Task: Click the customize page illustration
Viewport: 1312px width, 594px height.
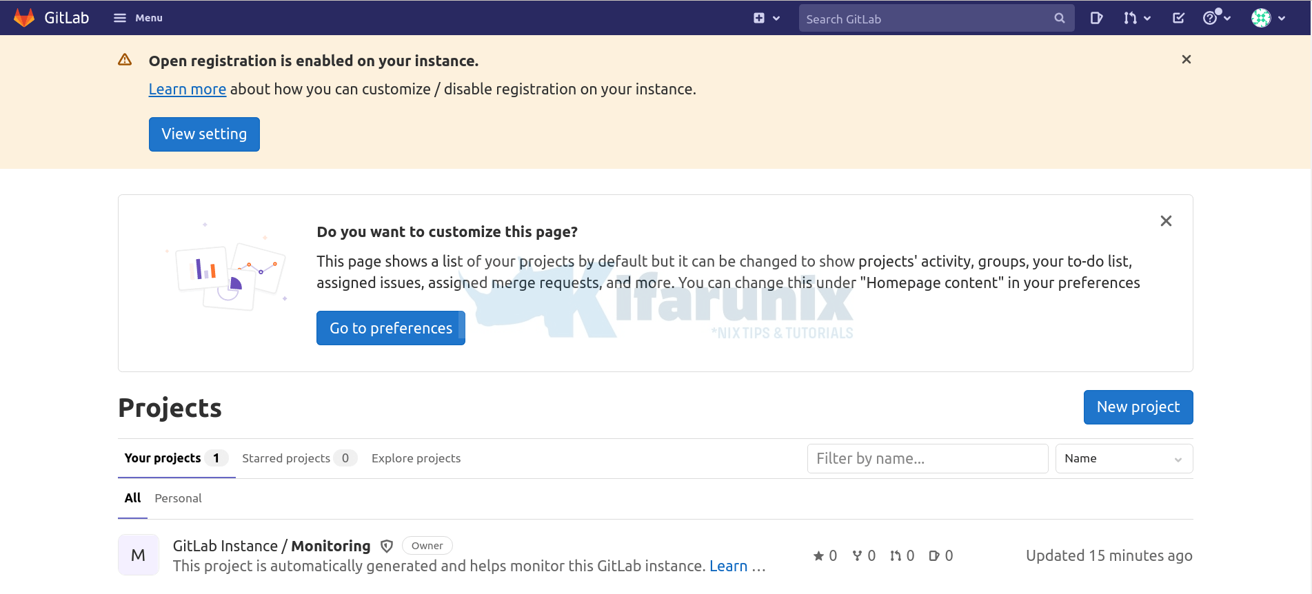Action: 226,267
